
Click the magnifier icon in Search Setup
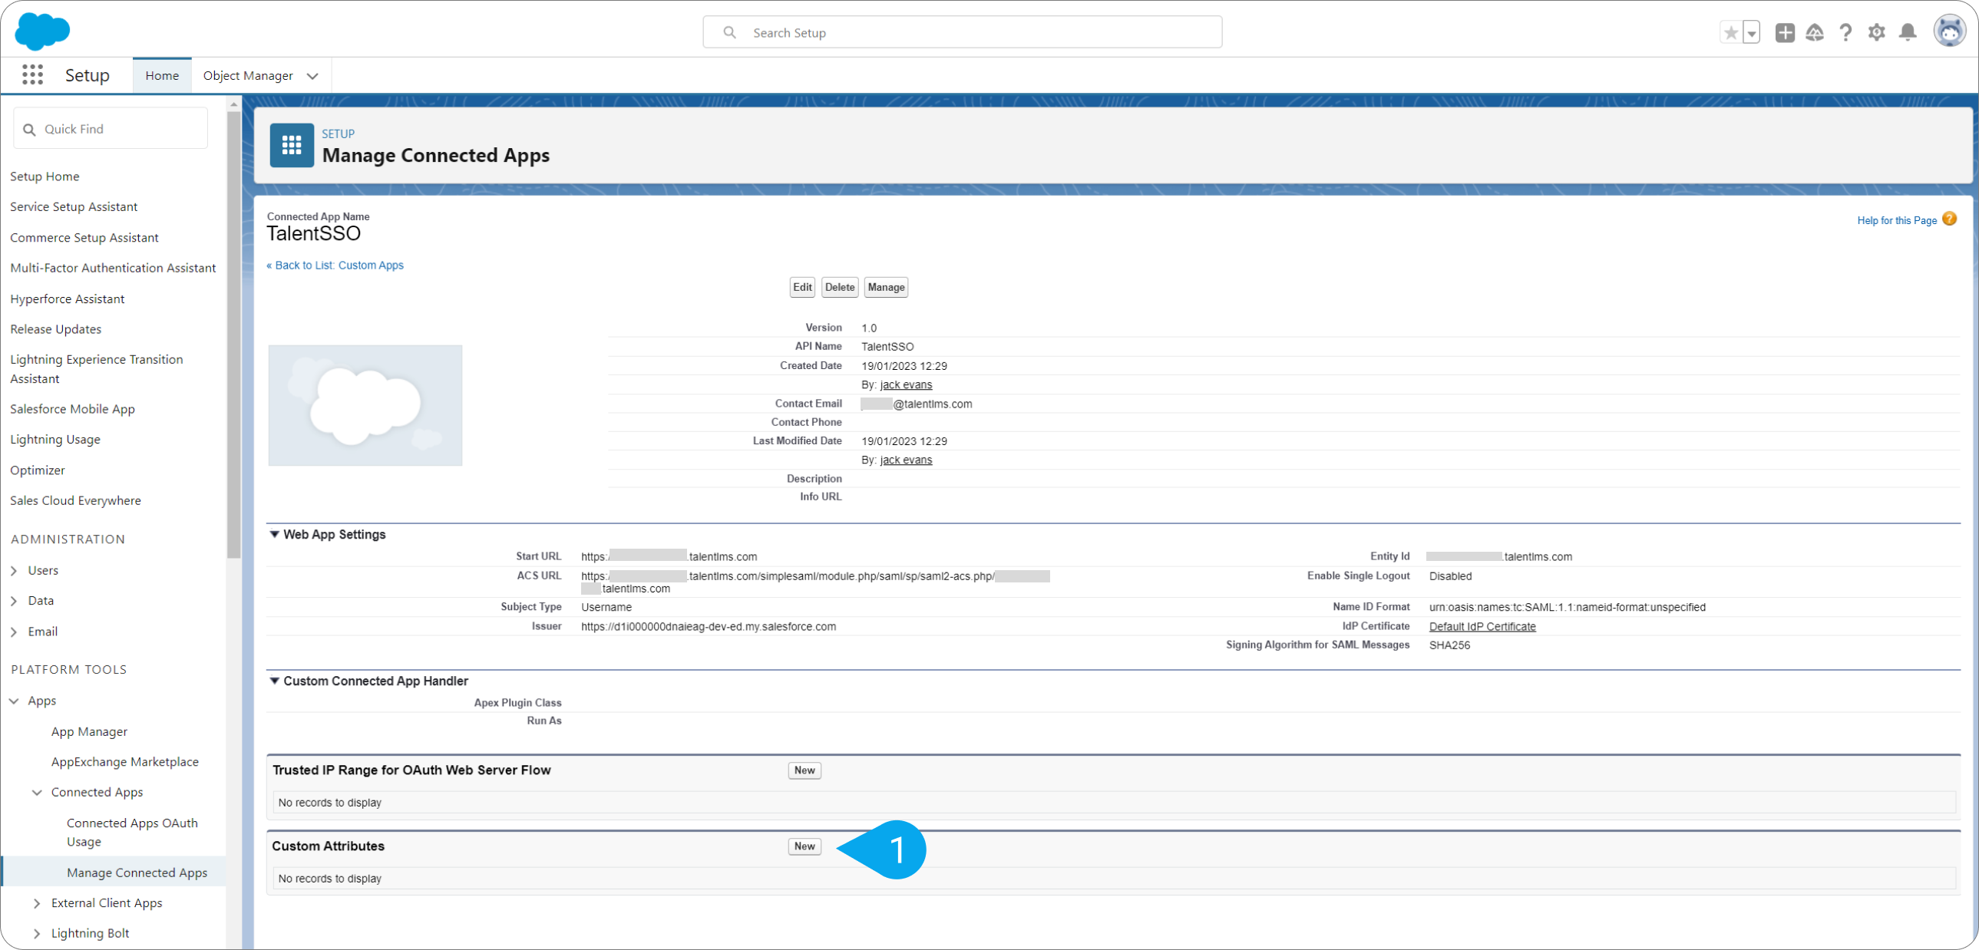tap(730, 32)
